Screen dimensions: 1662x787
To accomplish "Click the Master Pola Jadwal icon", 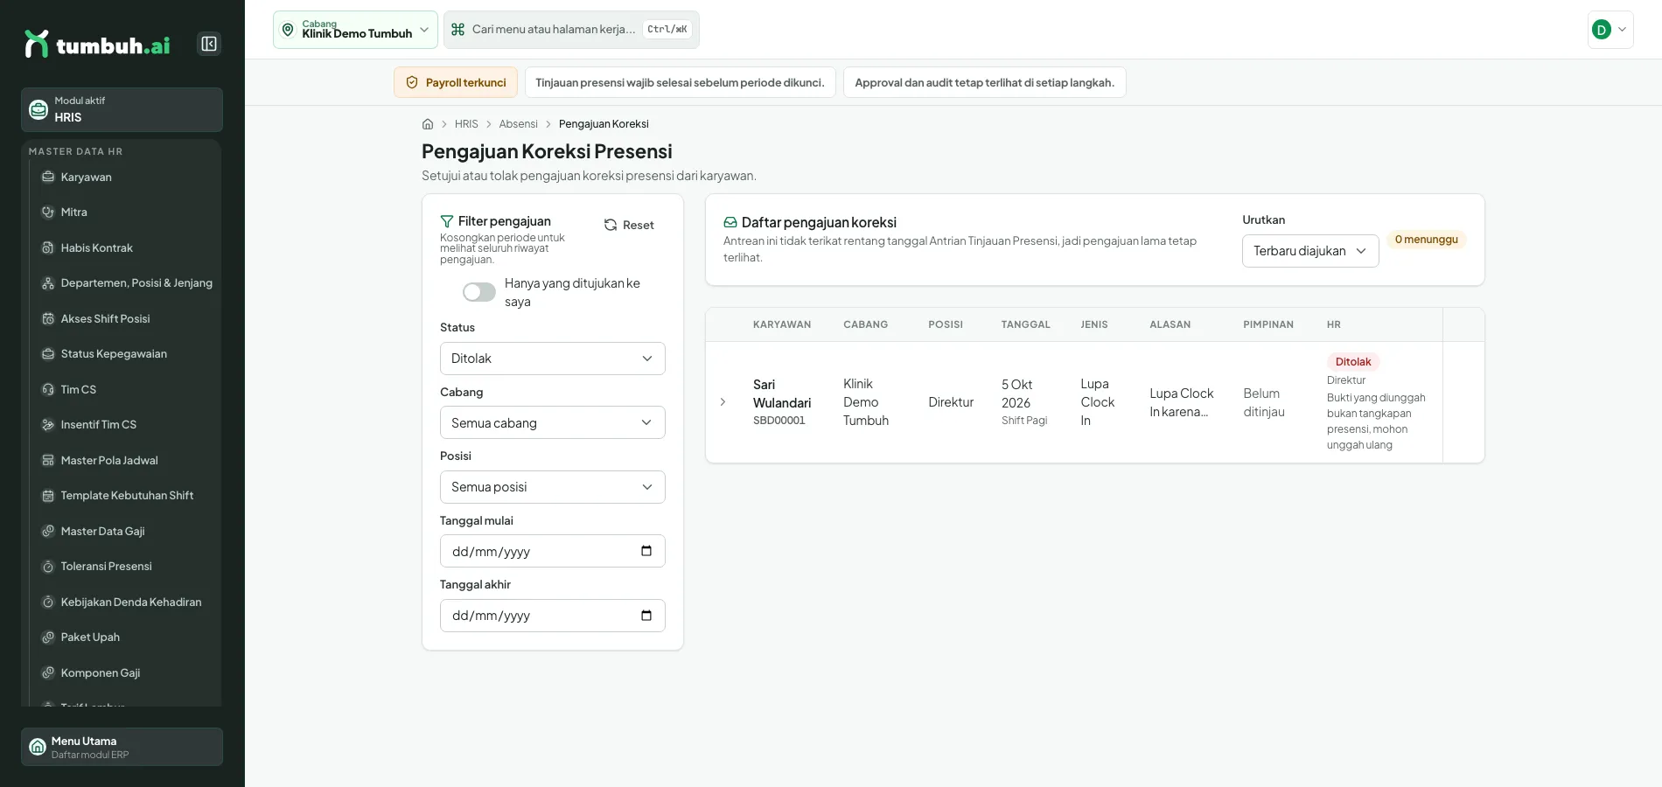I will click(48, 461).
